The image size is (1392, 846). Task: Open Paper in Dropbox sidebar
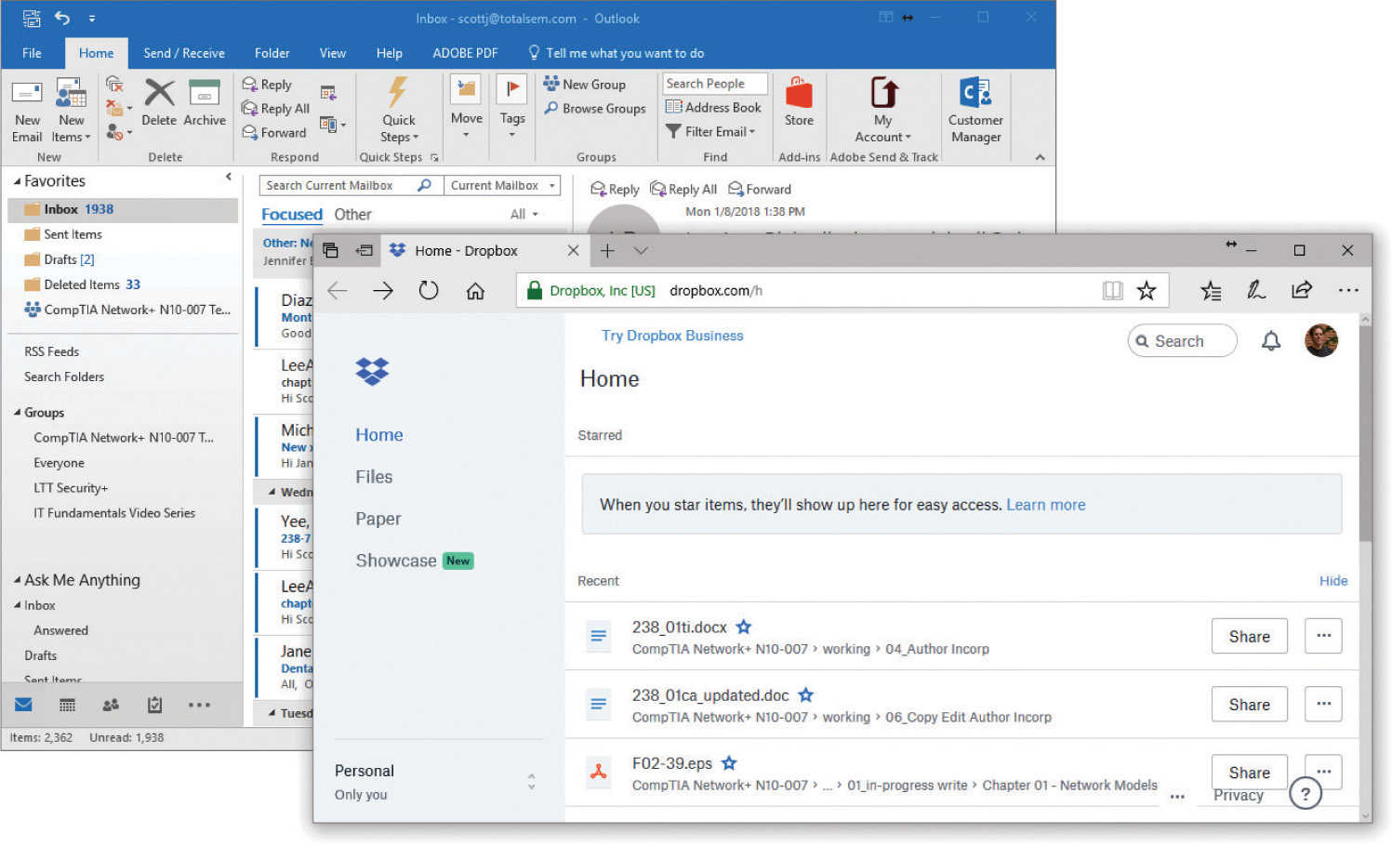pos(378,519)
